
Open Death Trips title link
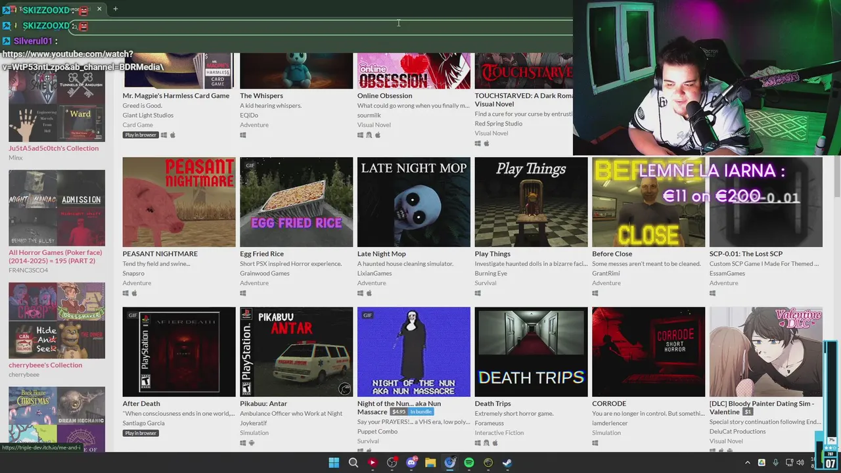[493, 403]
